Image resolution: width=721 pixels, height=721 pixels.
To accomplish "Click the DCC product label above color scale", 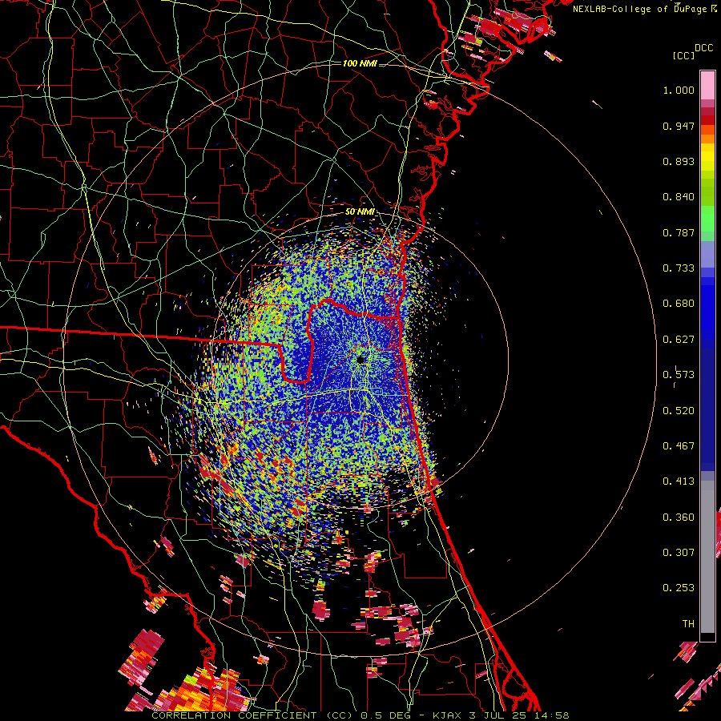I will (x=703, y=48).
